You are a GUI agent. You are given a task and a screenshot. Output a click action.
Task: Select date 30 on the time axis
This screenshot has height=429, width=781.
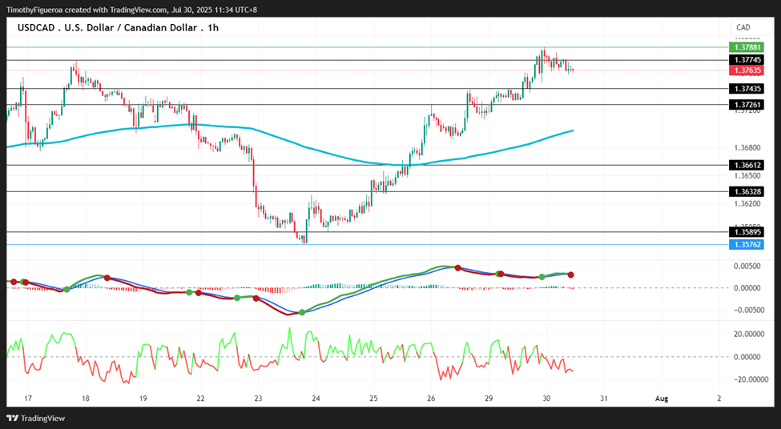click(546, 398)
